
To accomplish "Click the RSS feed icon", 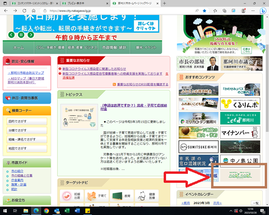I will coord(114,84).
